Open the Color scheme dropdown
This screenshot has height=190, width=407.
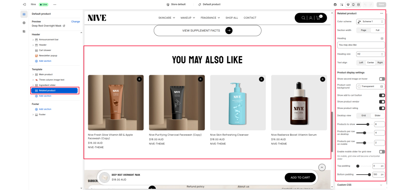pyautogui.click(x=370, y=21)
